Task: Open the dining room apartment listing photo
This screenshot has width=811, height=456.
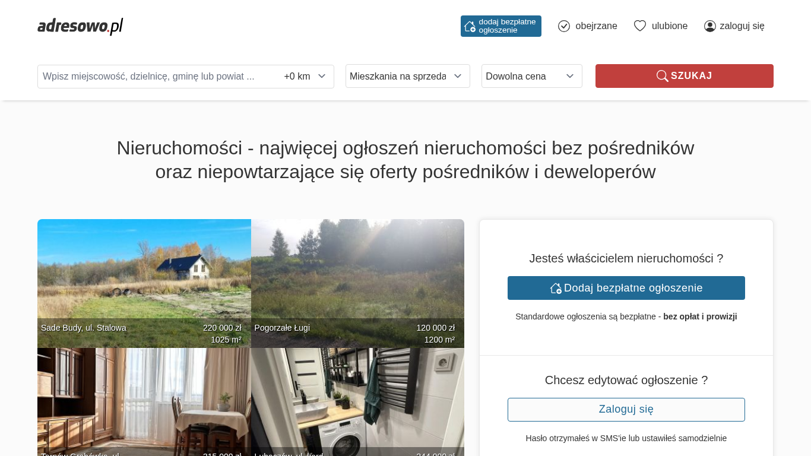Action: 144,398
